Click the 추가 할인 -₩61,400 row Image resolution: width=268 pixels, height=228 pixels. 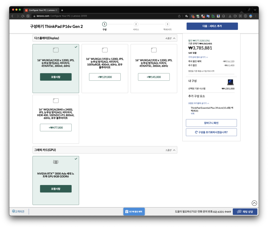(x=211, y=65)
